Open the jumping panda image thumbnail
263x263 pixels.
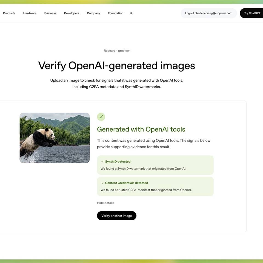tap(55, 138)
